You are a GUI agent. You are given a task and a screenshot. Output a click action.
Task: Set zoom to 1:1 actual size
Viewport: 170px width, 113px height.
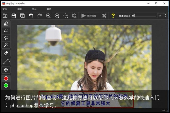66,16
